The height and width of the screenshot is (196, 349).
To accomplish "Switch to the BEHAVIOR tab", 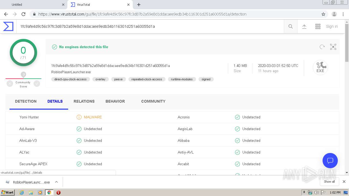I will (115, 101).
